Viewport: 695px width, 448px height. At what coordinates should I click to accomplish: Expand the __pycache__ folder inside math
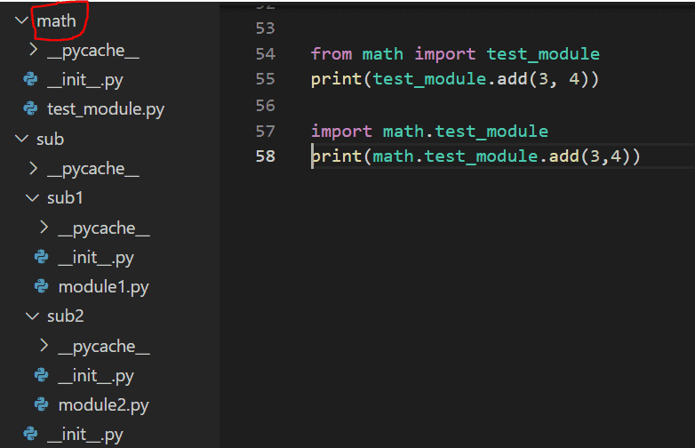(x=33, y=51)
